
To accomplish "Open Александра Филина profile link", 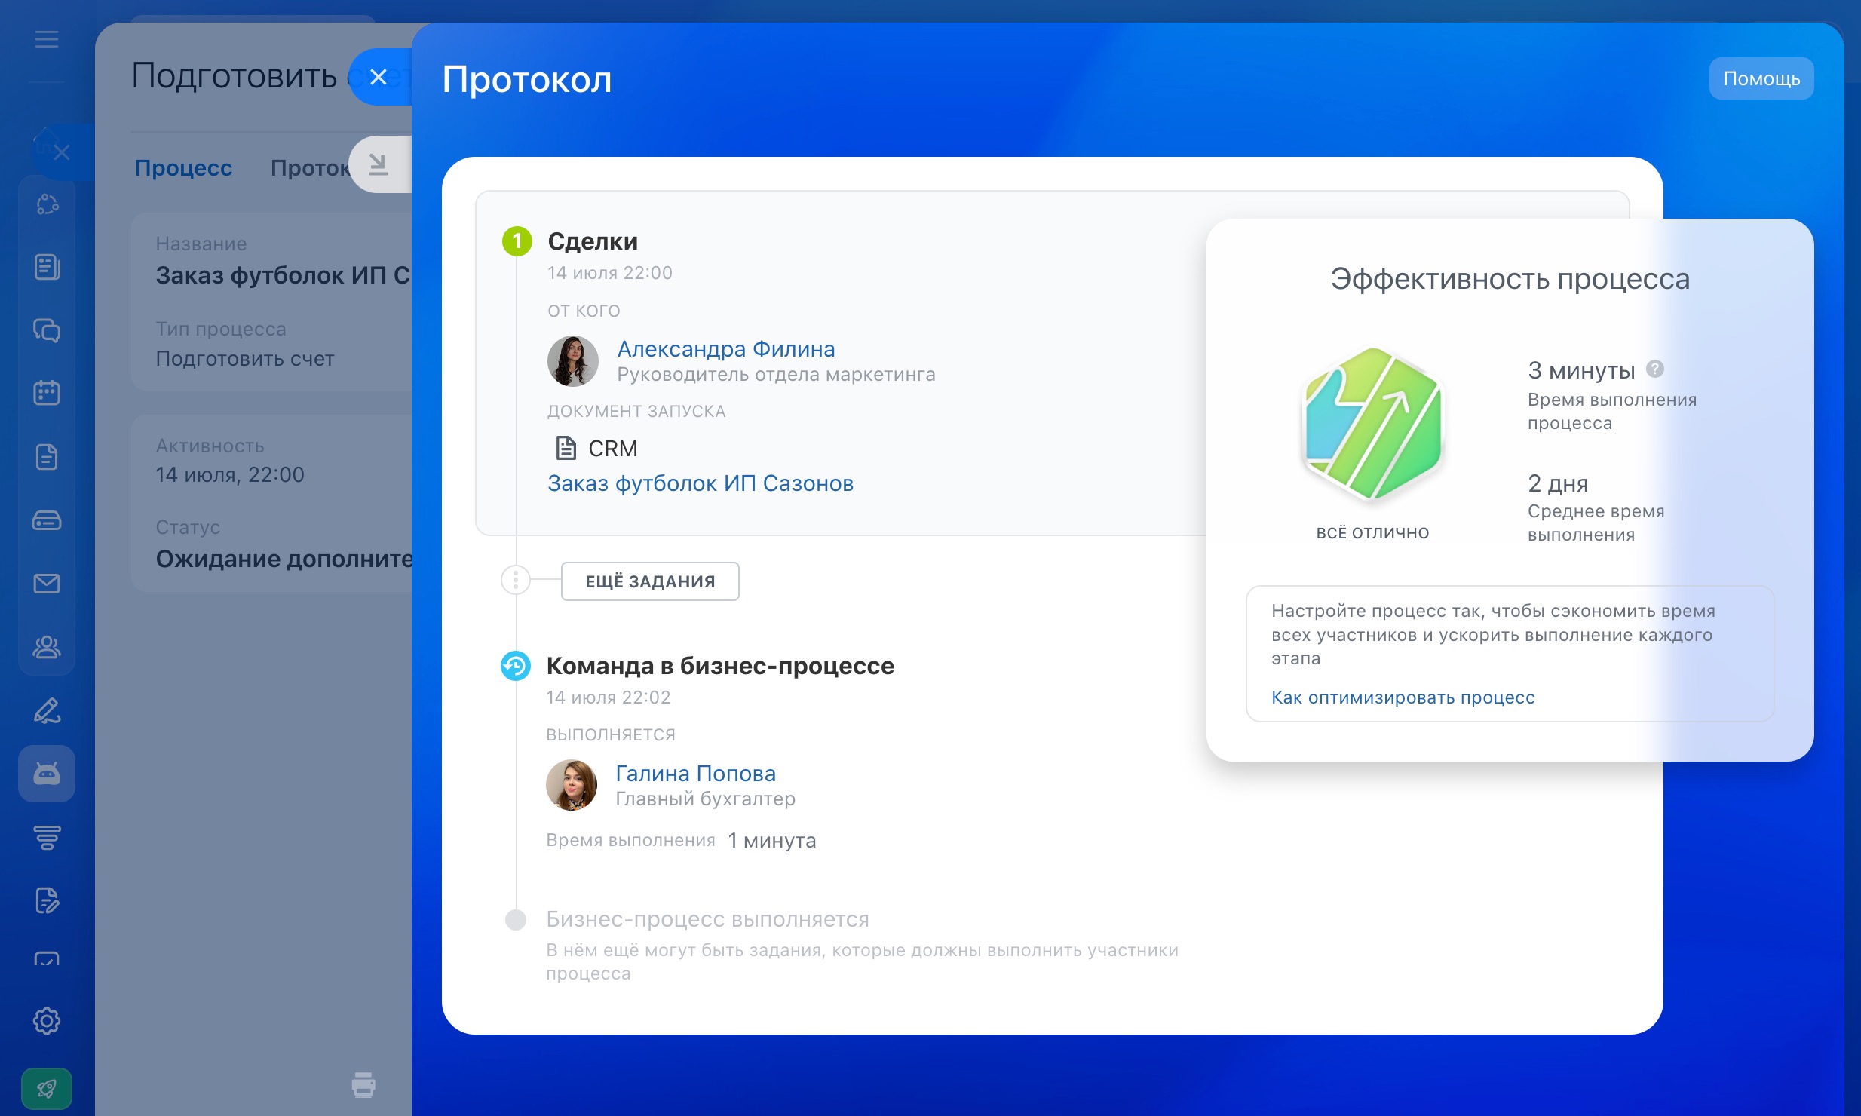I will tap(725, 348).
